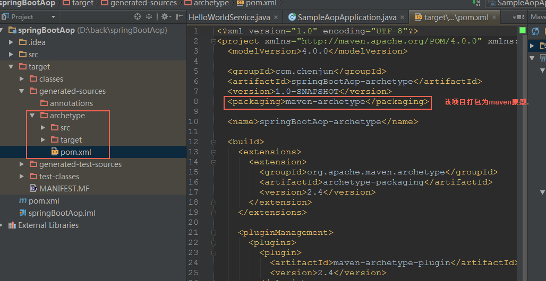The width and height of the screenshot is (546, 281).
Task: Click generated-sources in the navigation bar
Action: pyautogui.click(x=139, y=3)
